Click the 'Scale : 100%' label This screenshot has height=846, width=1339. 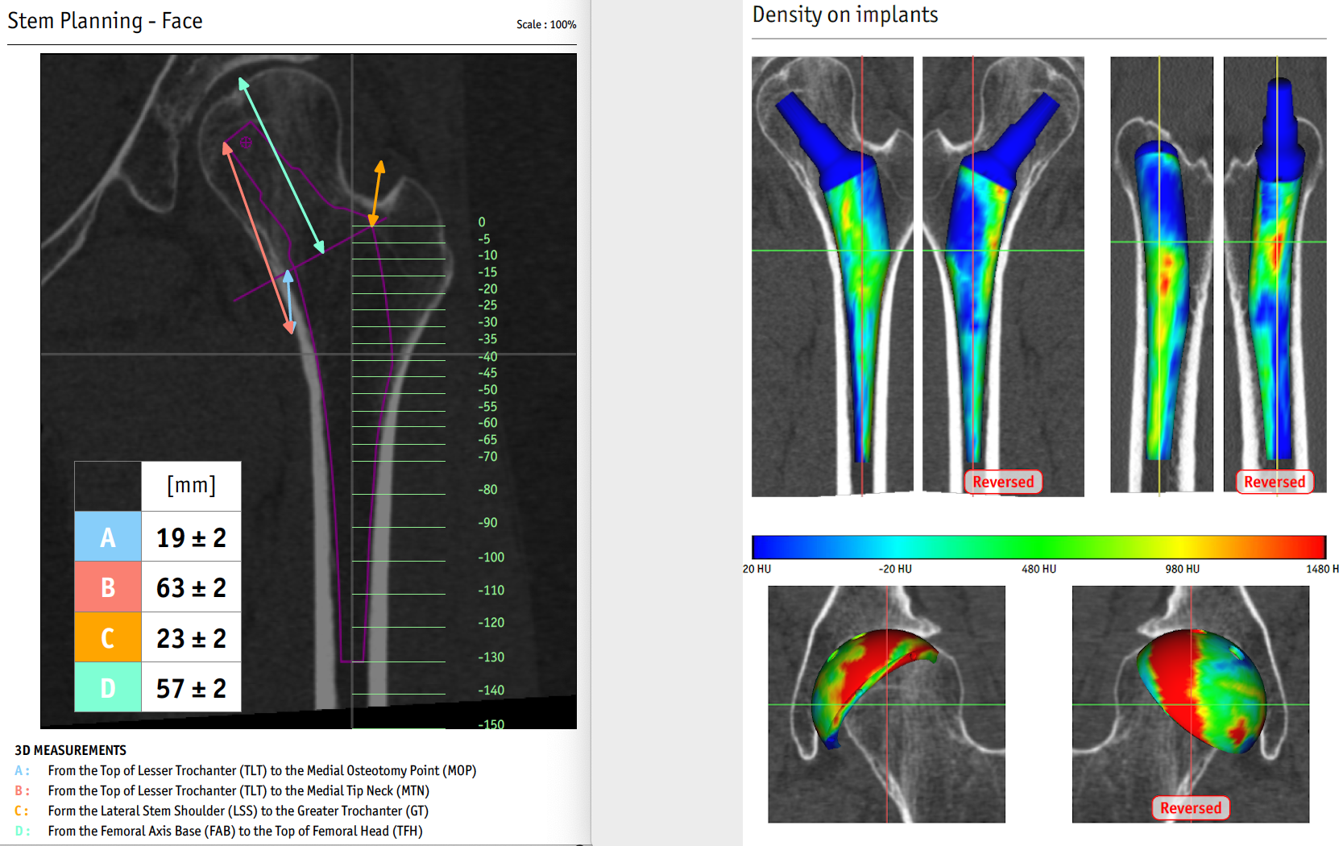point(546,24)
